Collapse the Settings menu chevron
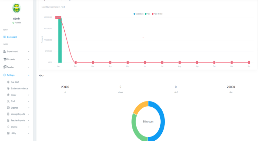Viewport: 258px width, 141px height. click(x=29, y=75)
